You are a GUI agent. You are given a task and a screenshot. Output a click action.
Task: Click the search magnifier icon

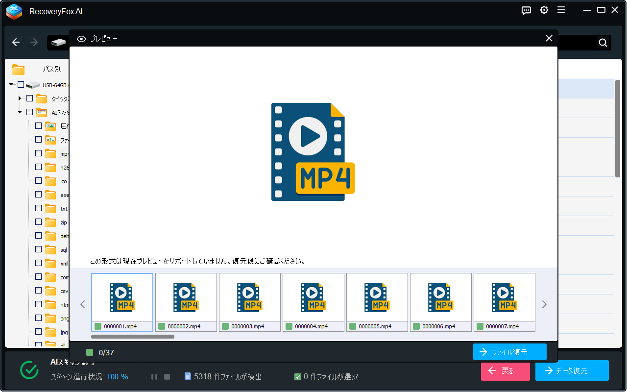603,43
